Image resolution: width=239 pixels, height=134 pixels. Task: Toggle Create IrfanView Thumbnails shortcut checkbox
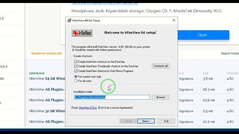pos(76,66)
